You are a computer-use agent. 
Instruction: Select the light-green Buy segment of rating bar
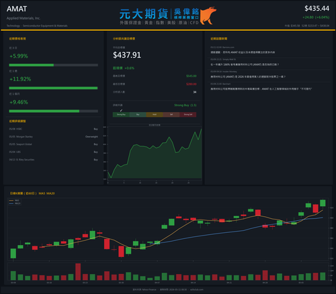(138, 115)
